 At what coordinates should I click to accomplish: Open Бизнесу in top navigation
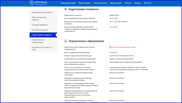[x=138, y=3]
